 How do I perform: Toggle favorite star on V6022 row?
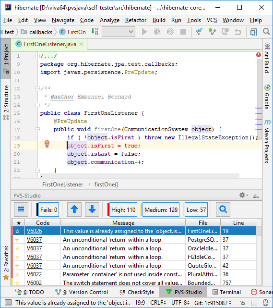pos(17,274)
